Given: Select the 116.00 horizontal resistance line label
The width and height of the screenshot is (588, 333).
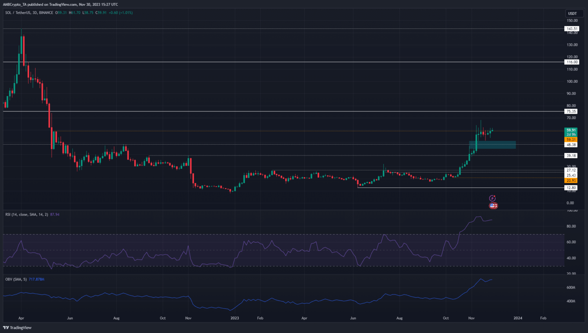Looking at the screenshot, I should [572, 62].
